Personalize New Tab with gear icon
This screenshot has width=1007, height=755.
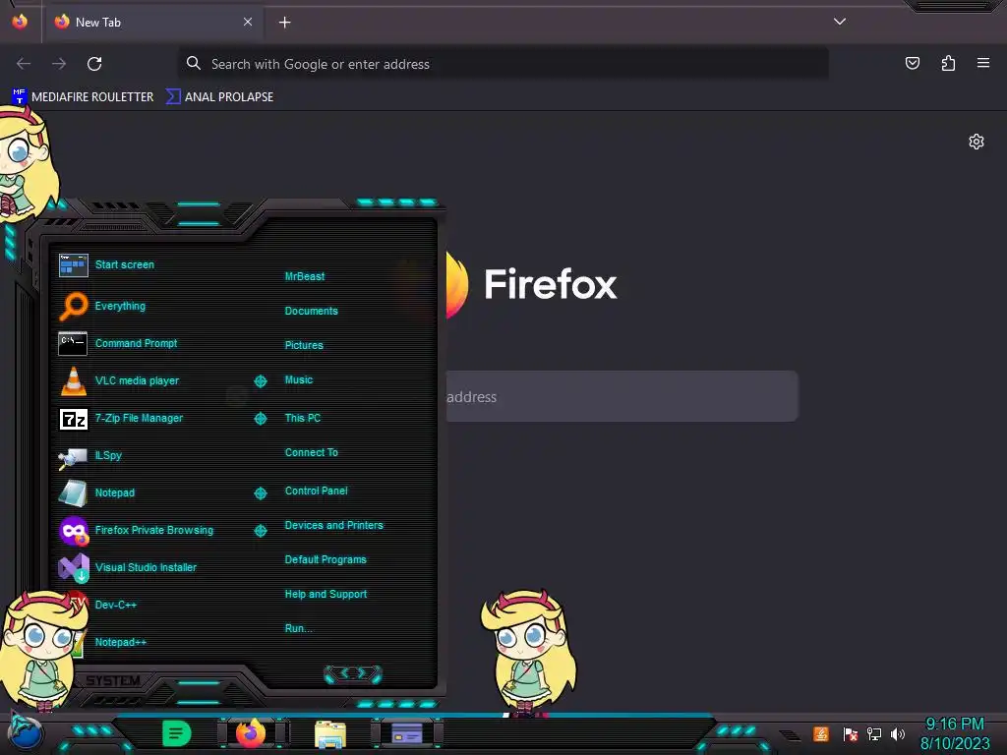977,142
